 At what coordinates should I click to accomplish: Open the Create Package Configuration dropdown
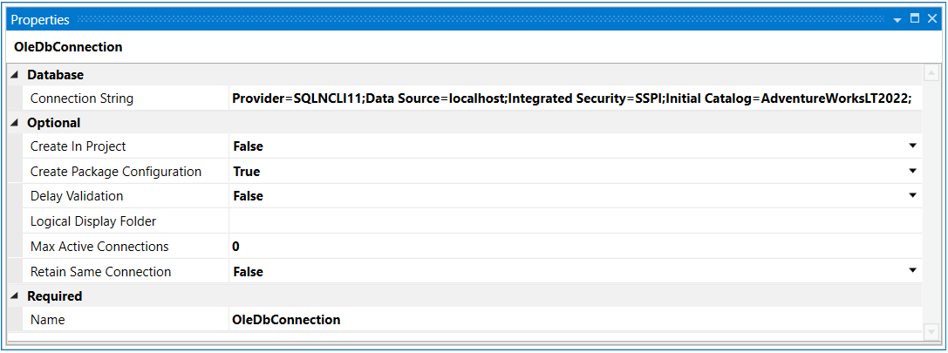912,171
